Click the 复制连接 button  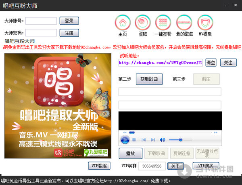[182, 153]
